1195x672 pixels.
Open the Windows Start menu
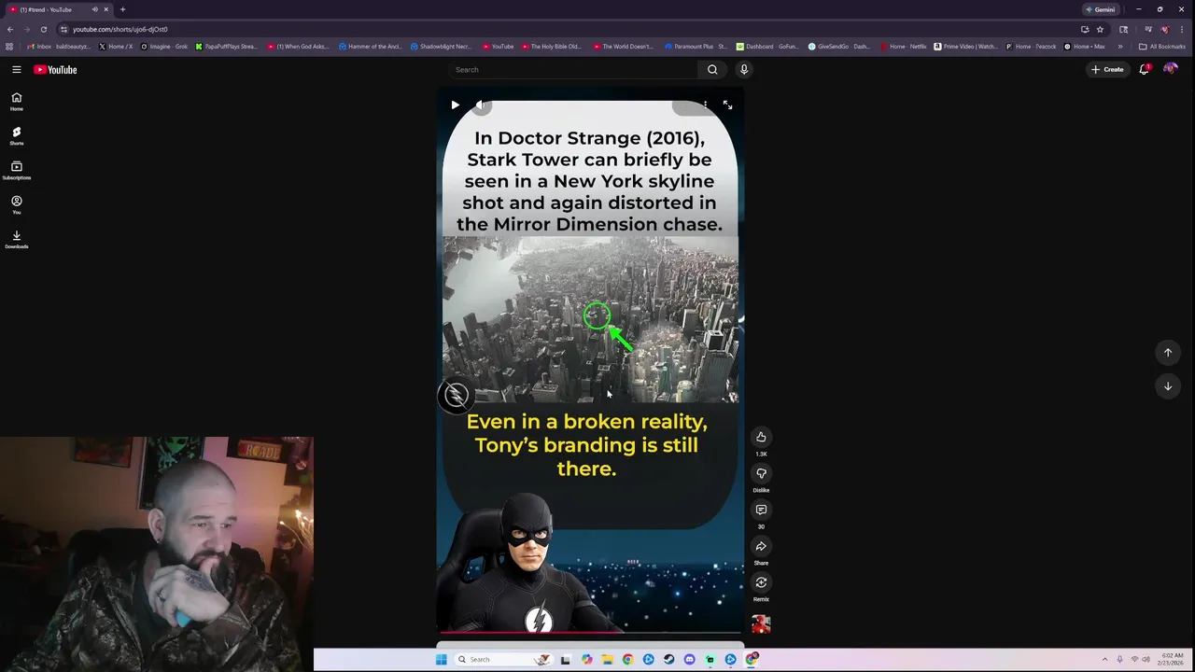(x=441, y=659)
